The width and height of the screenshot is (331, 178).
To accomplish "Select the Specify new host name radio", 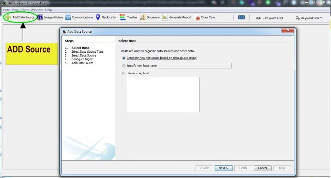I will (124, 66).
